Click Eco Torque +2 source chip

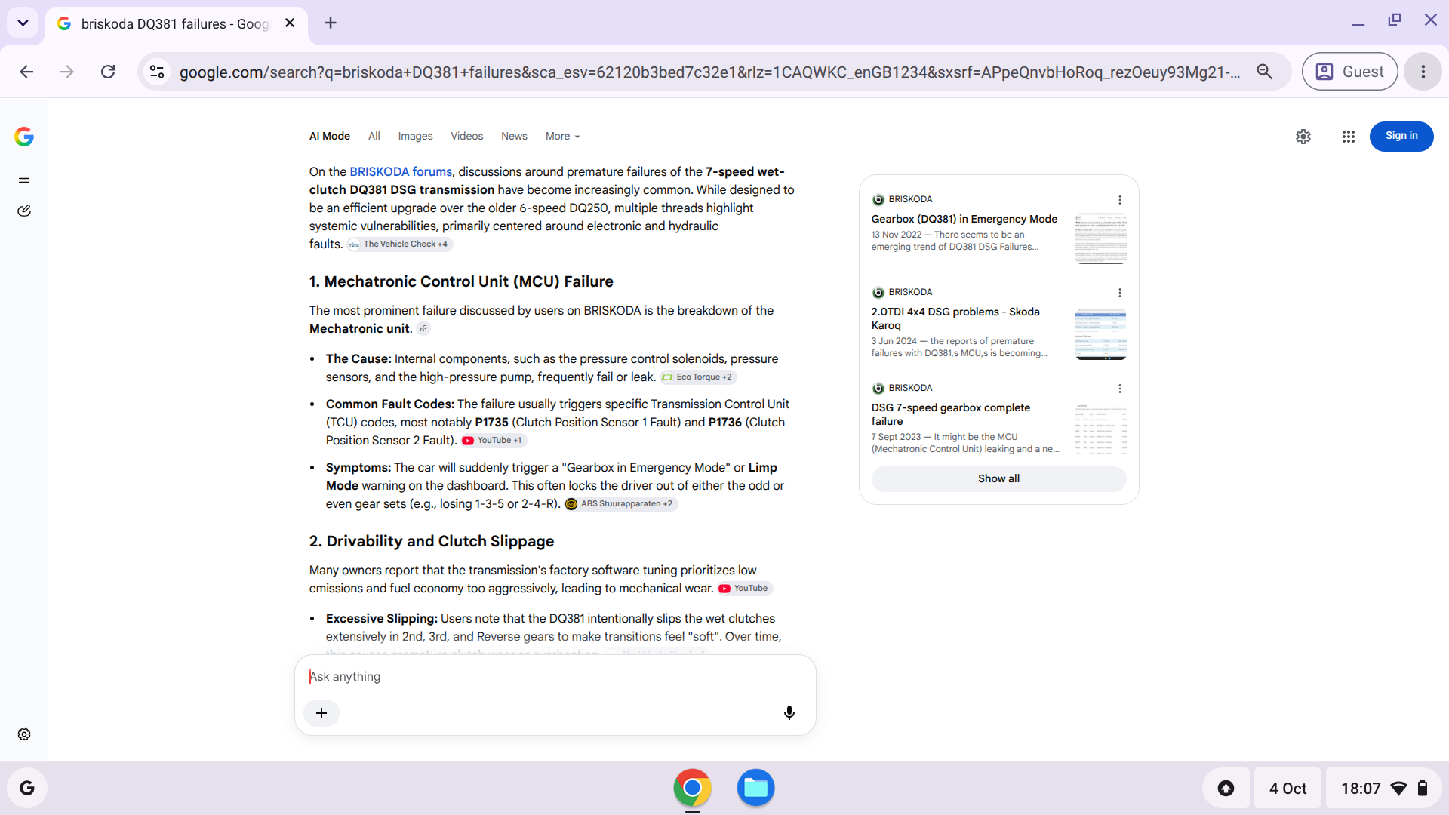tap(698, 377)
